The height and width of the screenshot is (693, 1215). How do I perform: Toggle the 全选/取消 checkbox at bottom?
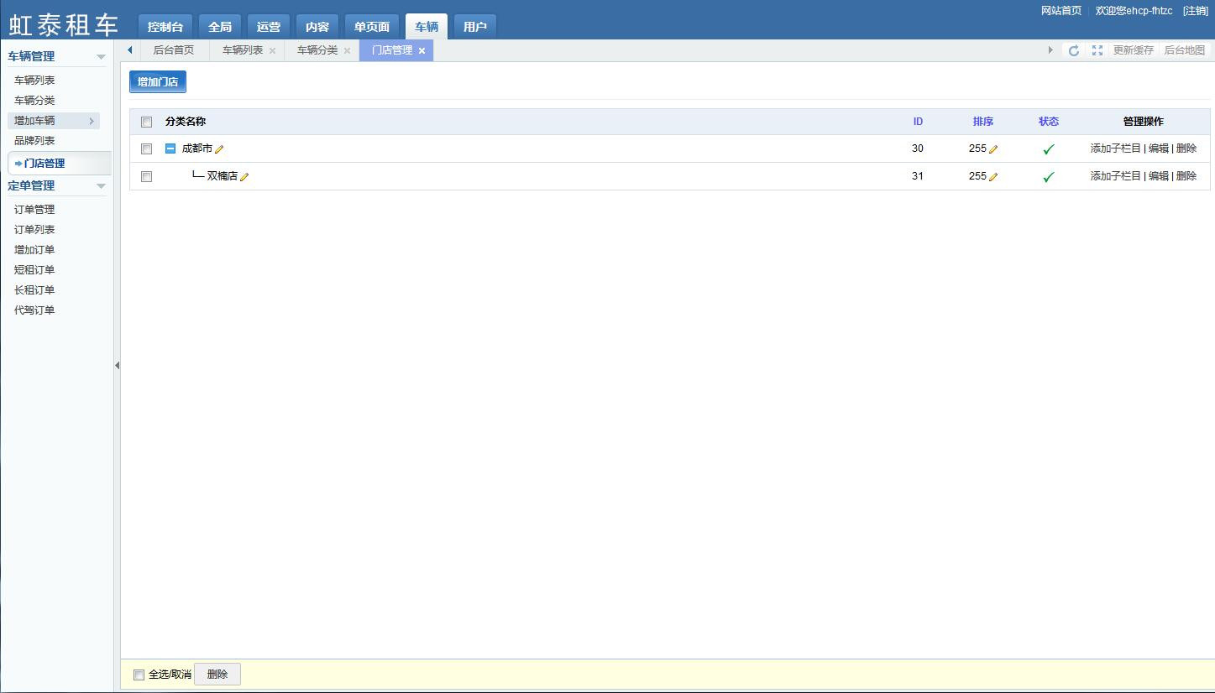pyautogui.click(x=139, y=675)
